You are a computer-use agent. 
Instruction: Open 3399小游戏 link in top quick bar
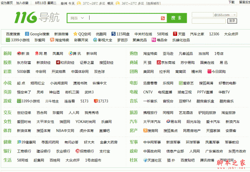(17, 40)
